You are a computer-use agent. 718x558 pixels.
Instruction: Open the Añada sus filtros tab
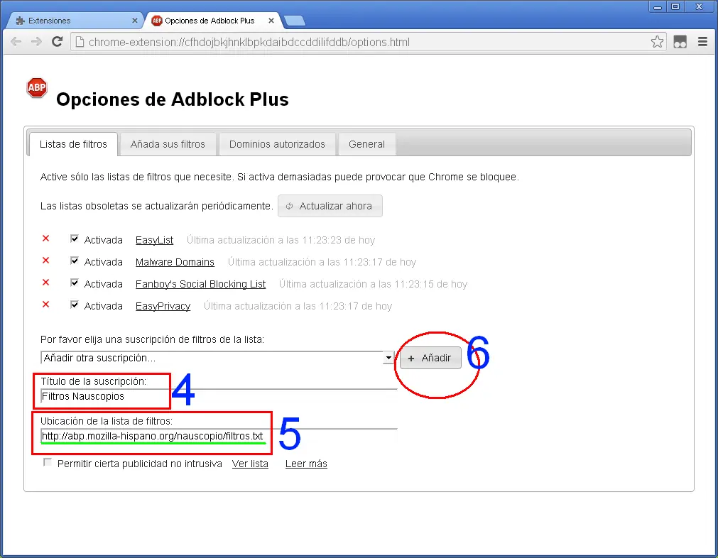(x=168, y=144)
